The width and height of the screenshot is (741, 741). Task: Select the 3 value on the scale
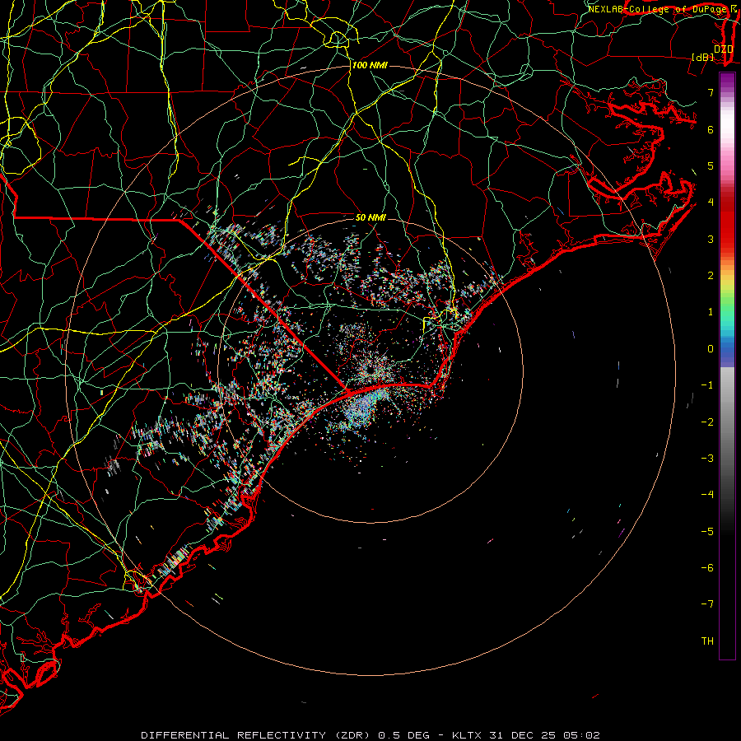(711, 239)
